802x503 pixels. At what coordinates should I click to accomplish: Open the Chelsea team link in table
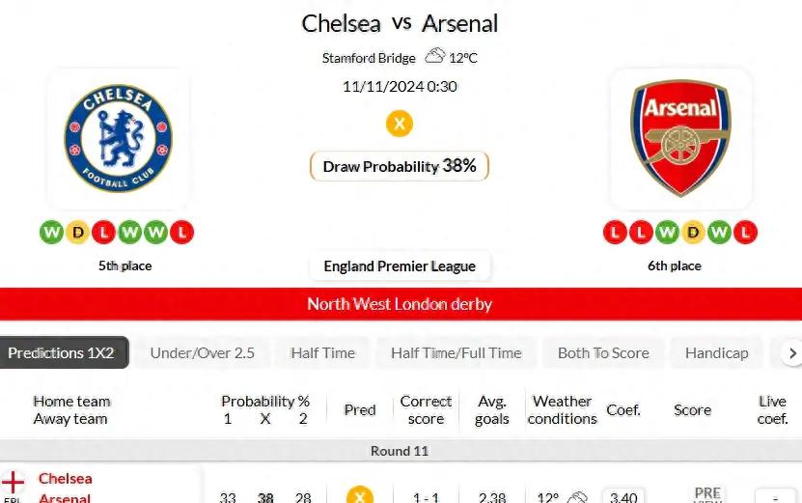coord(66,479)
